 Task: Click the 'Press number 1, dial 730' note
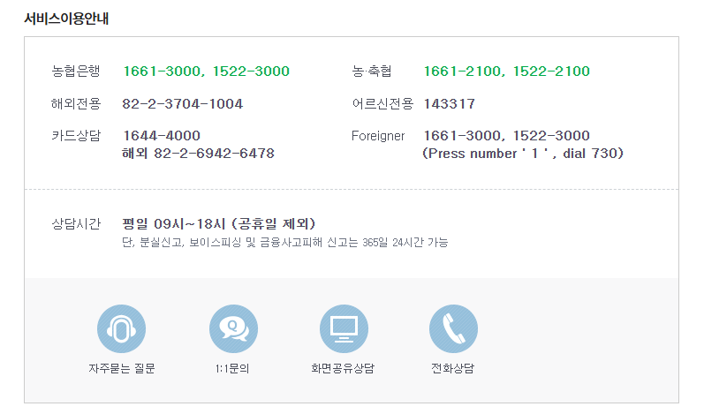point(523,154)
